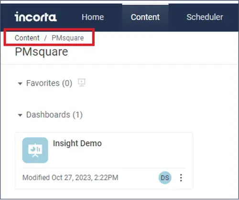Viewport: 239px width, 200px height.
Task: Open the Insight Demo dashboard title
Action: click(77, 143)
